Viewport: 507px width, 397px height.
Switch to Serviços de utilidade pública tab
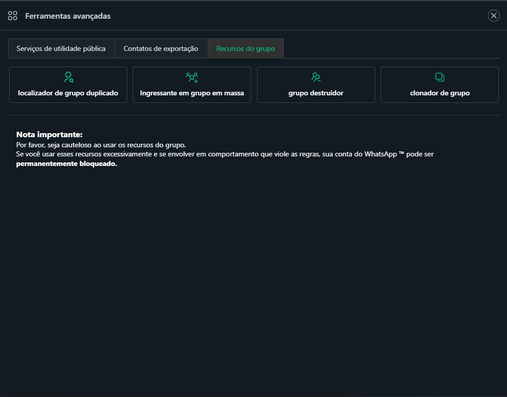61,48
